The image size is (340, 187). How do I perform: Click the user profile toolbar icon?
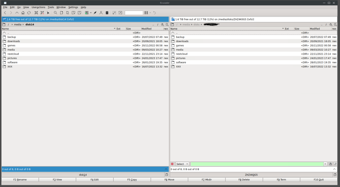coord(101,13)
